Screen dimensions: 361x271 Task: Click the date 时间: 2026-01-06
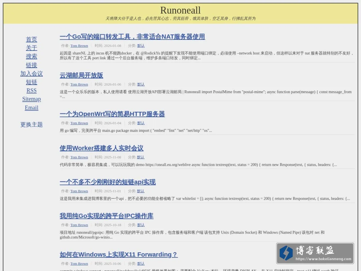point(108,84)
